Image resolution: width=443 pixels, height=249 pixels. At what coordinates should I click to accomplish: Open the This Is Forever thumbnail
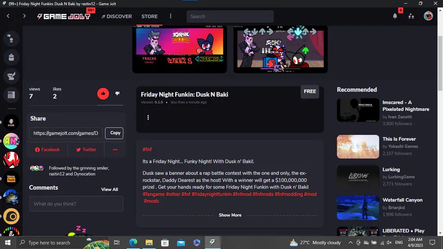coord(358,147)
